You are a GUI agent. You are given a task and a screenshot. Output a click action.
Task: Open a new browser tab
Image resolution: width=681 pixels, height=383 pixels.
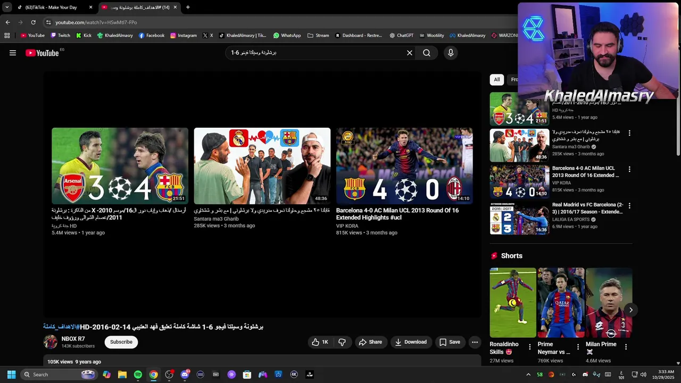point(188,7)
